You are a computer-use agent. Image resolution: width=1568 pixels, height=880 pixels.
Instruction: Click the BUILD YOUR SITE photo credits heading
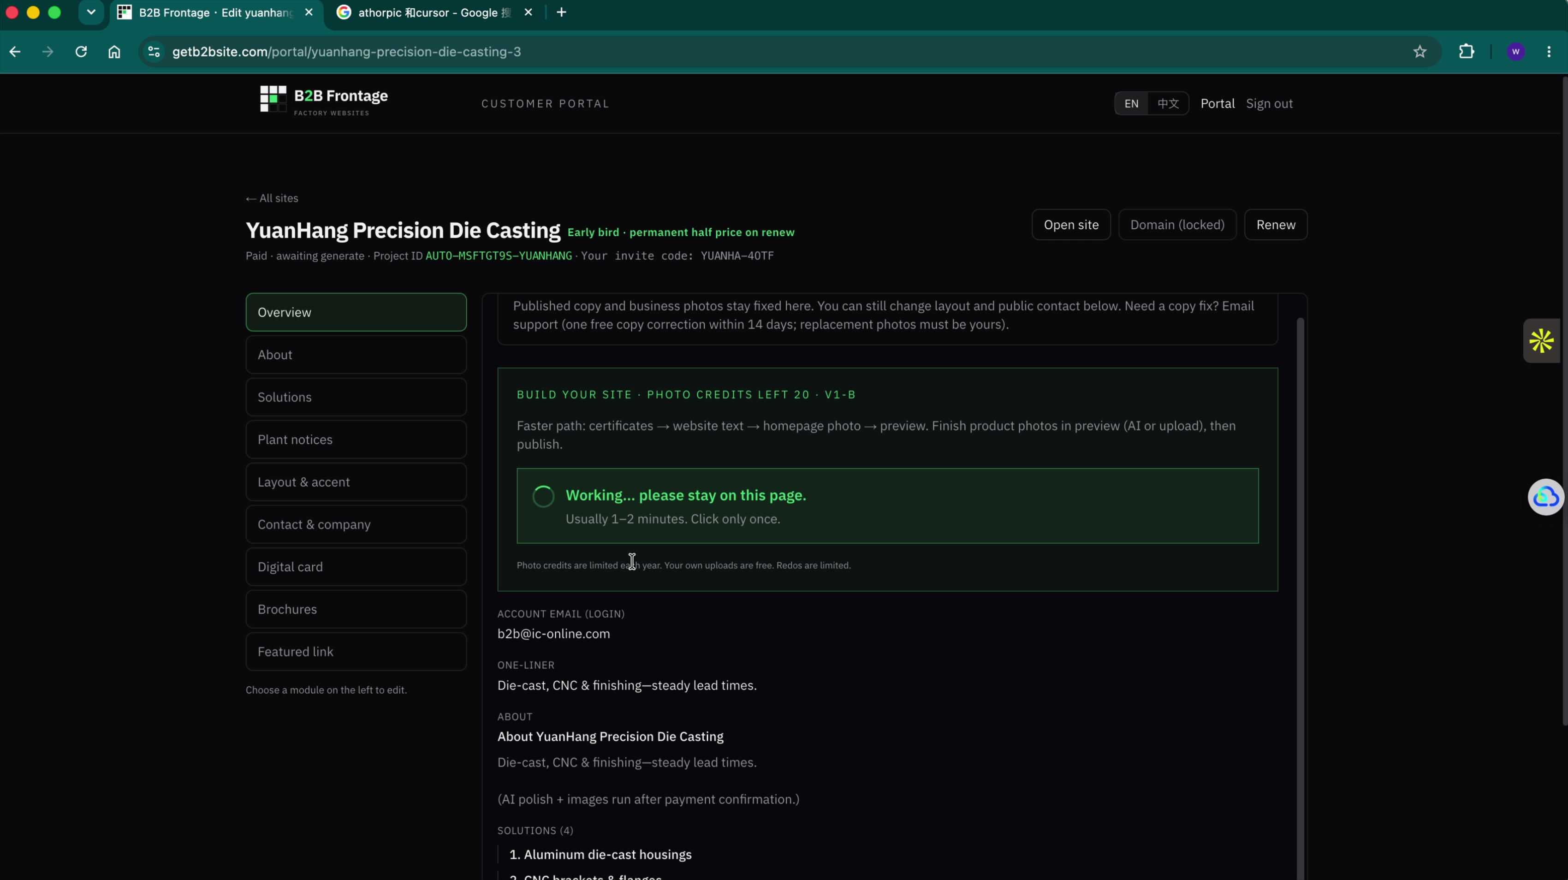[x=686, y=394]
